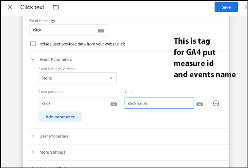This screenshot has height=168, width=248.
Task: Close the tag editor with X
Action: tap(10, 7)
